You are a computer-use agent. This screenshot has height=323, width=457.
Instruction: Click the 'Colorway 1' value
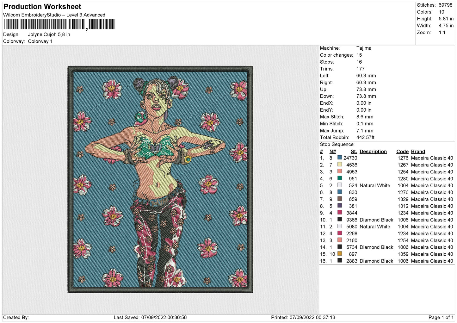point(40,41)
